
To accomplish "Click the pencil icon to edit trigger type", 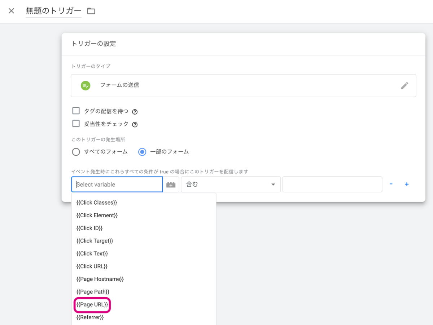I will click(404, 85).
